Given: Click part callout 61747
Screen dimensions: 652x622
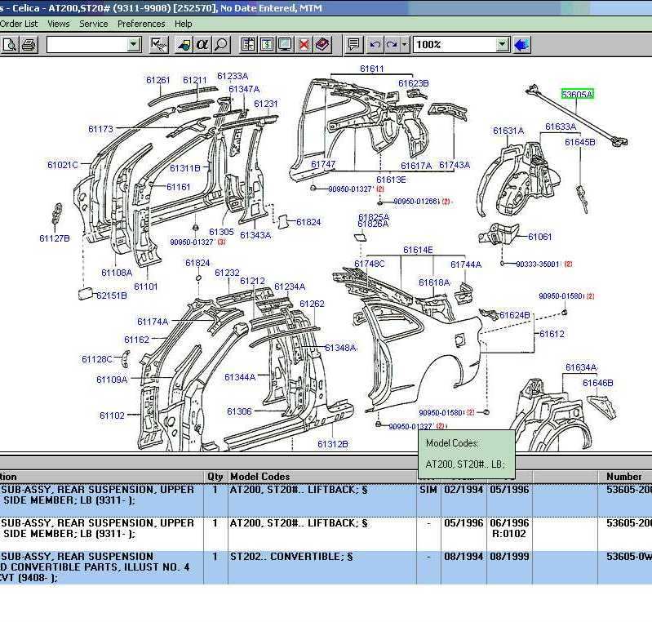Looking at the screenshot, I should pyautogui.click(x=323, y=164).
